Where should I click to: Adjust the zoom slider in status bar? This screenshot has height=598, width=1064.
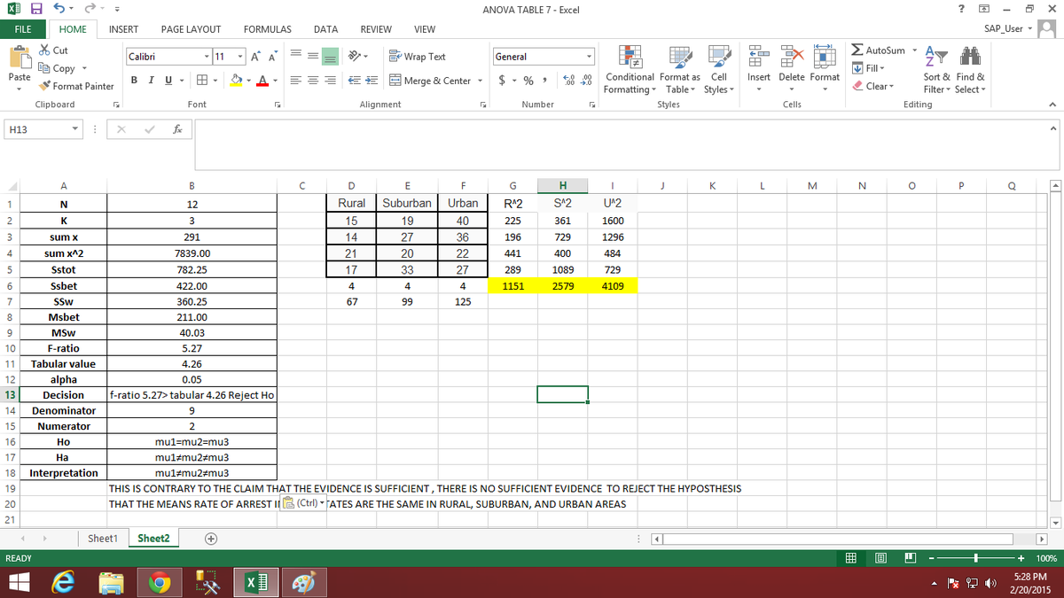[x=974, y=559]
